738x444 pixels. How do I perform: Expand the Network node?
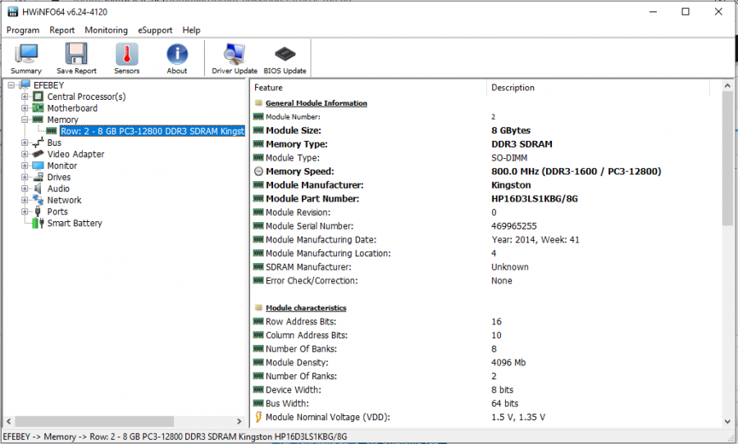coord(25,201)
